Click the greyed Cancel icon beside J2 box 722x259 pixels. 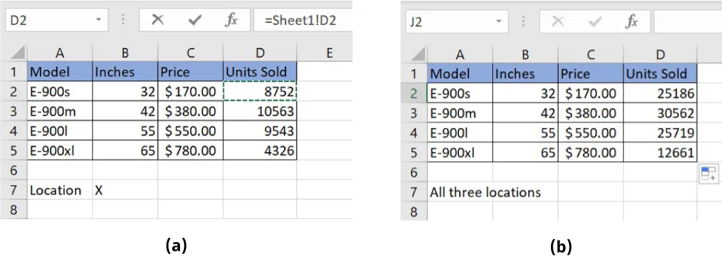click(558, 22)
